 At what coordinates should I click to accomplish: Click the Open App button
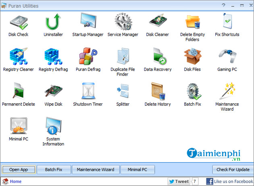19,169
